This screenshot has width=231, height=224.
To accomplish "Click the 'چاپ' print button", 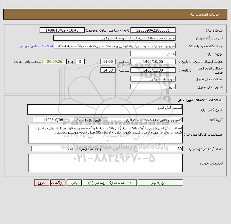I will 74,183.
